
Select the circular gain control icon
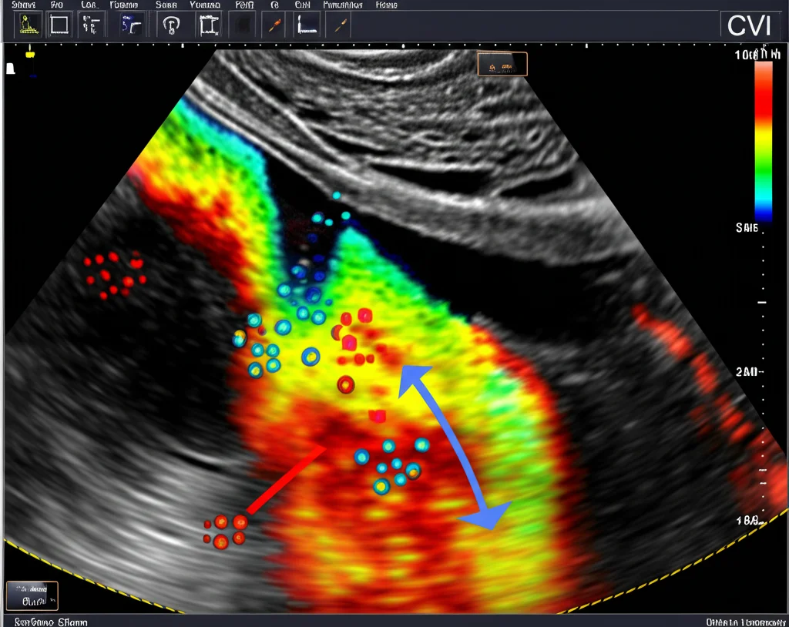pos(173,25)
